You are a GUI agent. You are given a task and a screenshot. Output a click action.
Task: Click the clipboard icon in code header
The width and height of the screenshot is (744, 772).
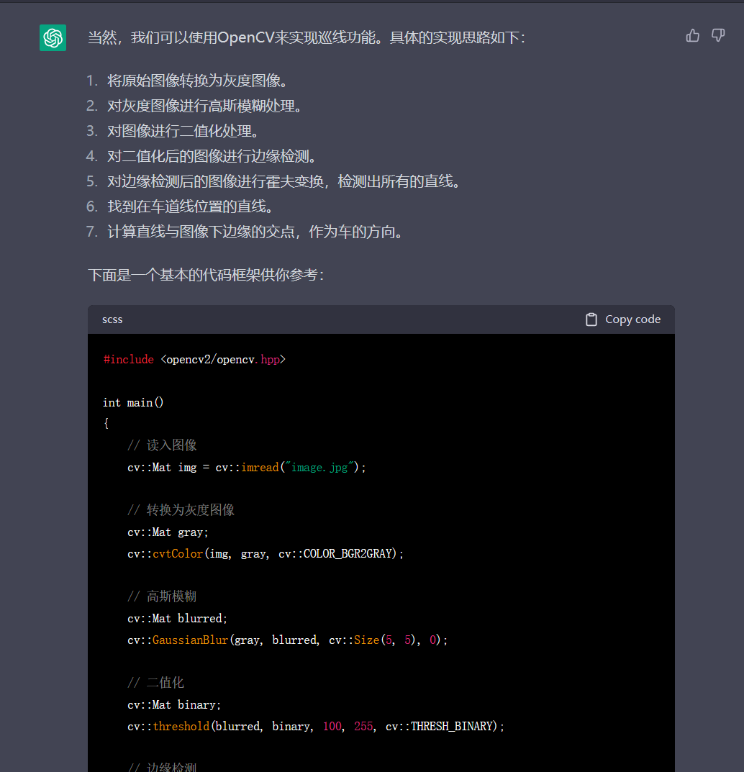[x=591, y=319]
